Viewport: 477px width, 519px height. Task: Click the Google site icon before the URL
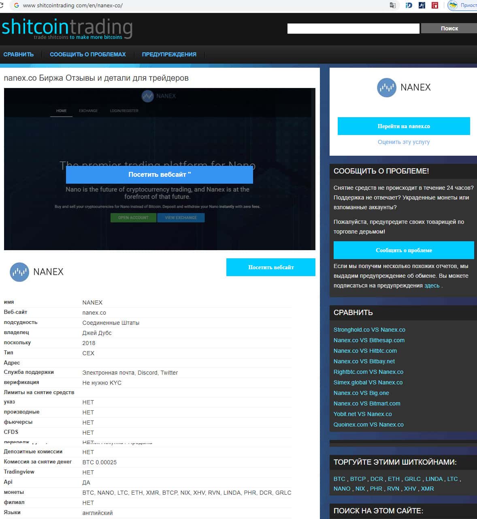coord(16,5)
